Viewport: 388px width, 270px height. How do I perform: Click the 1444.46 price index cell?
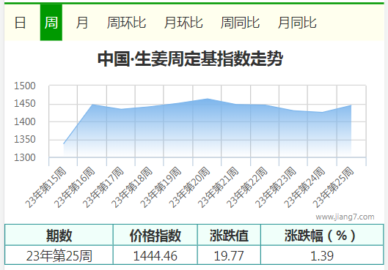point(155,255)
